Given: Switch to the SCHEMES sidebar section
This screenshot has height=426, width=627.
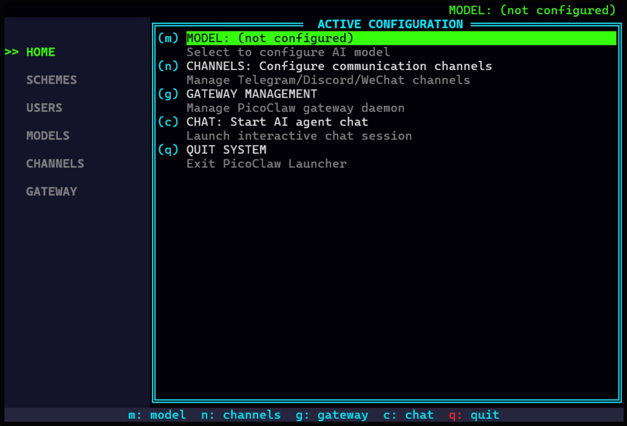Looking at the screenshot, I should 51,80.
